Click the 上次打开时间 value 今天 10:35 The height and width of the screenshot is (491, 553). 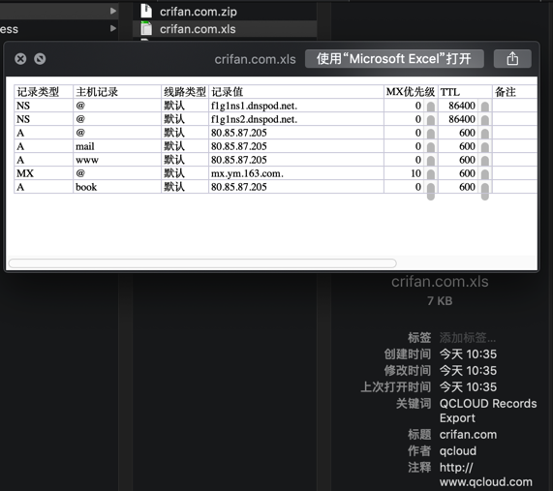point(468,387)
